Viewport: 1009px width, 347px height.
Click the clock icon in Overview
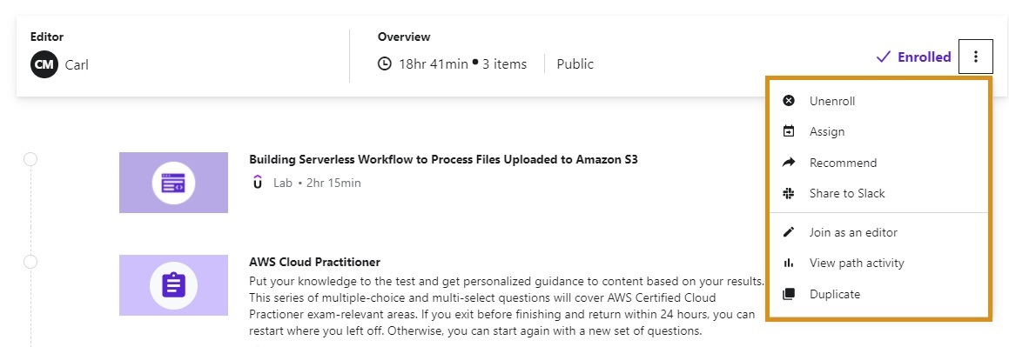[384, 63]
